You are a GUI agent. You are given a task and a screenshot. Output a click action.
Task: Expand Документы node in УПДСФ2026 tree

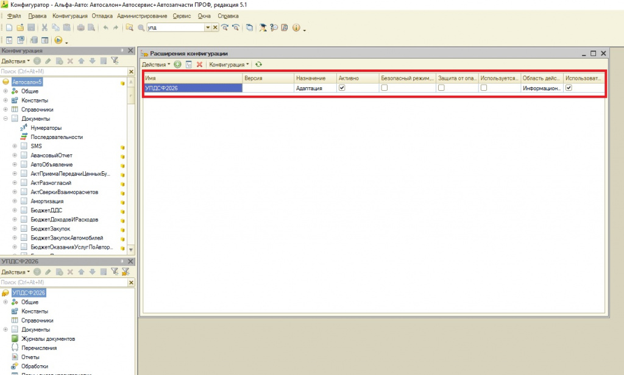click(x=5, y=330)
